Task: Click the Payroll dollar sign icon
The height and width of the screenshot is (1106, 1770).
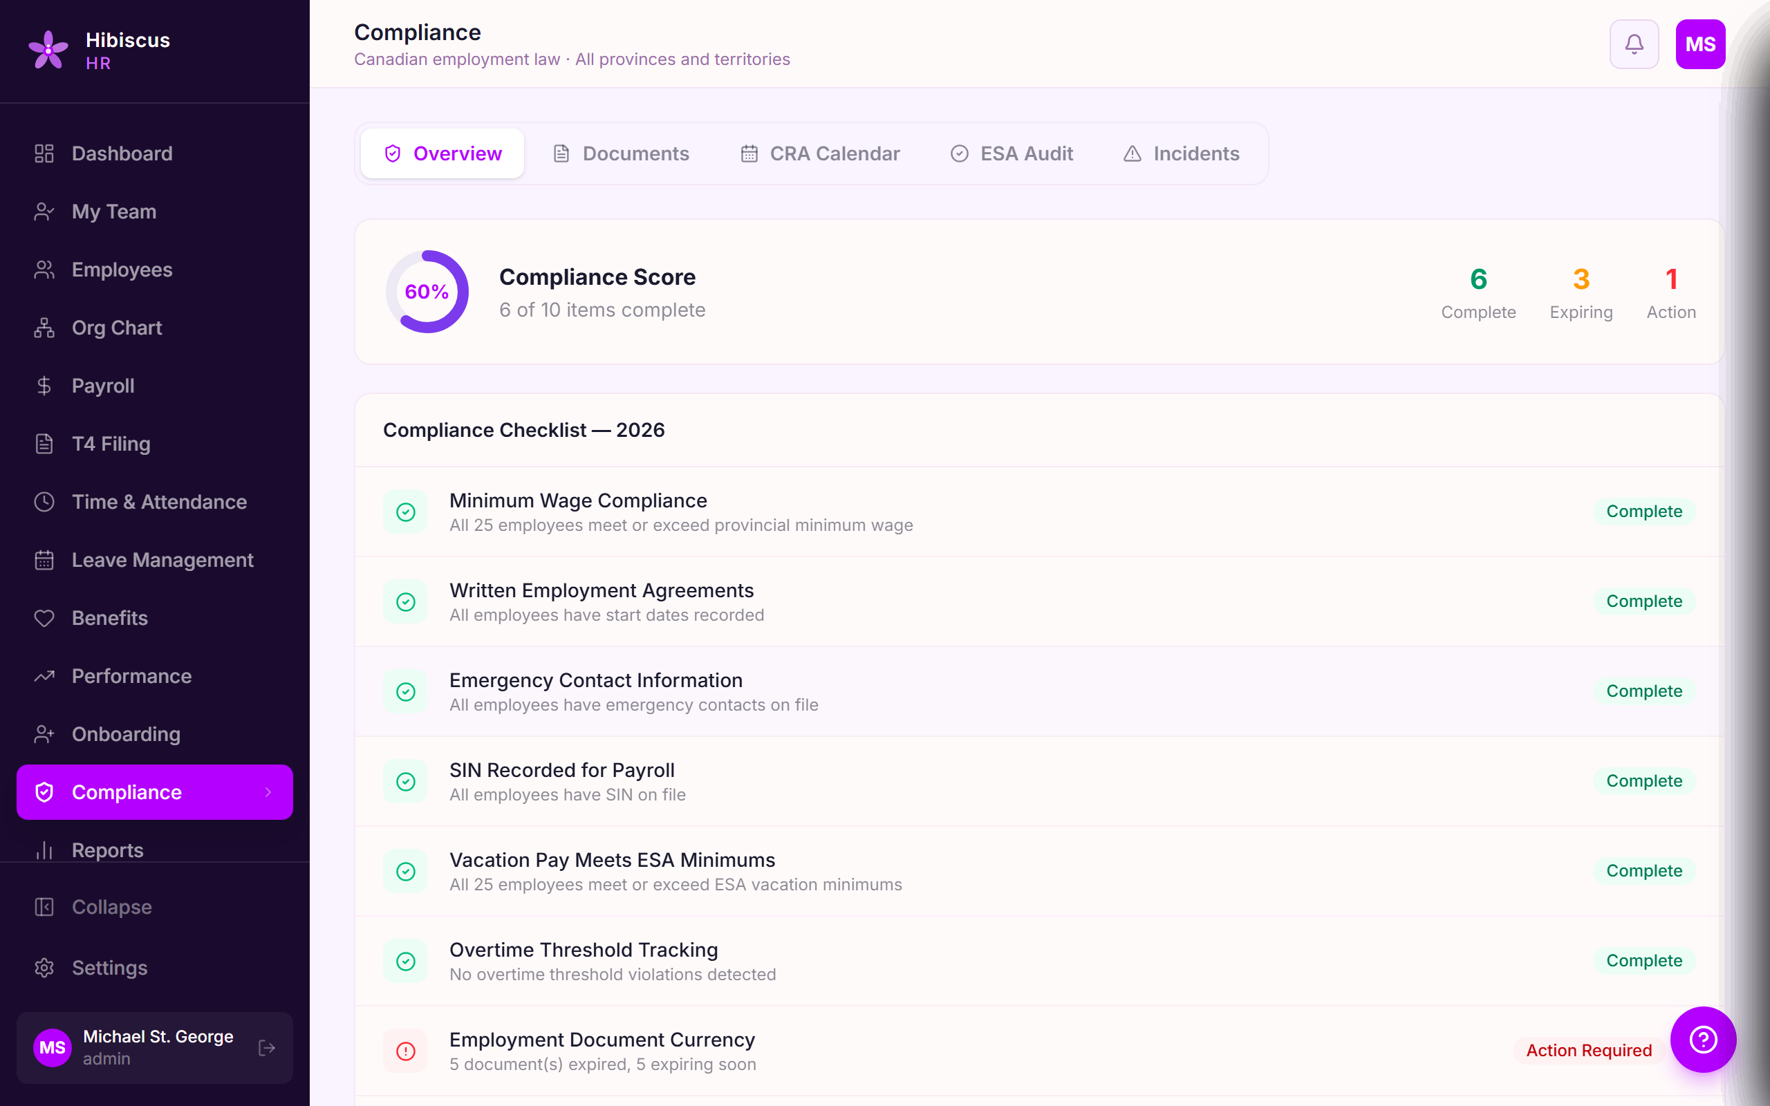Action: (x=44, y=386)
